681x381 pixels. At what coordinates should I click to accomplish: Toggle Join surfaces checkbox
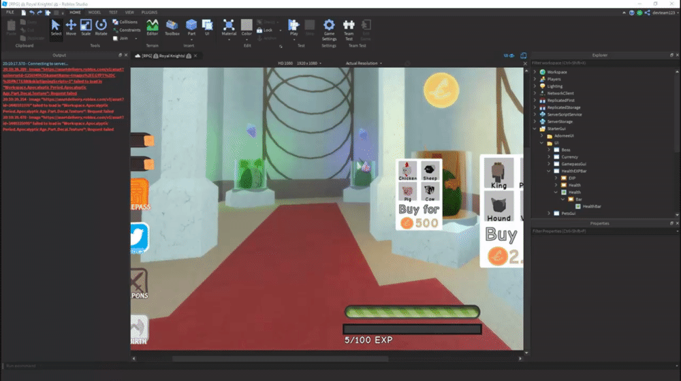(x=115, y=38)
